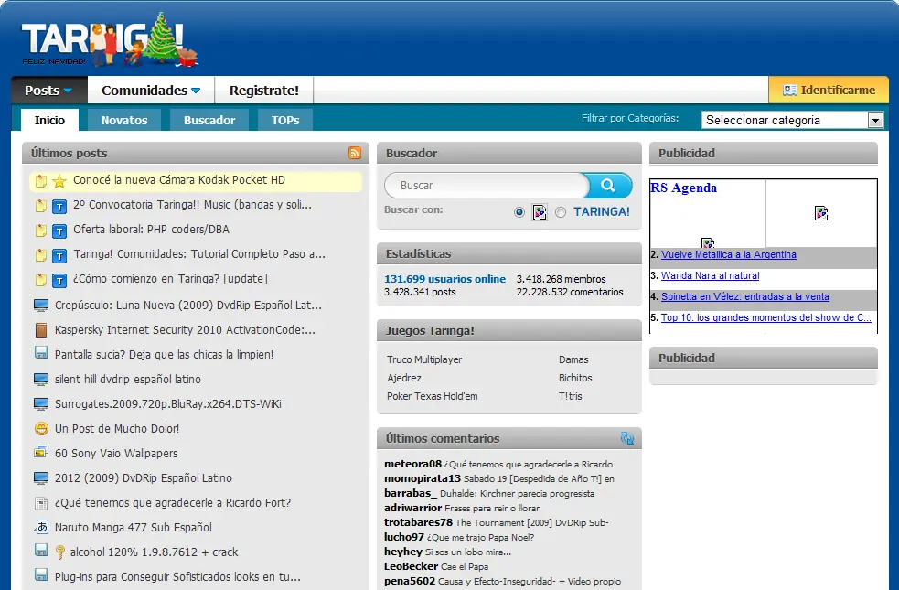
Task: Open the LeoBecker commenter profile
Action: (411, 566)
